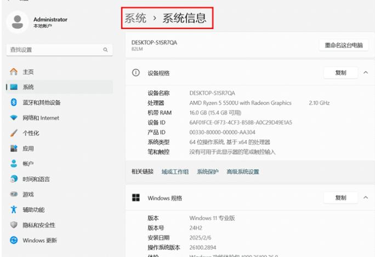This screenshot has height=257, width=375.
Task: Click processor value AMD Ryzen 5 5500U
Action: pos(240,103)
